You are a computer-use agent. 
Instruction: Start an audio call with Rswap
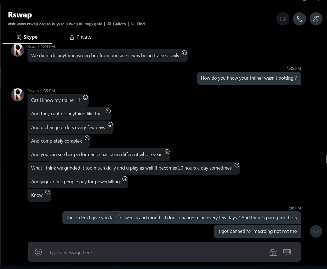[x=299, y=19]
